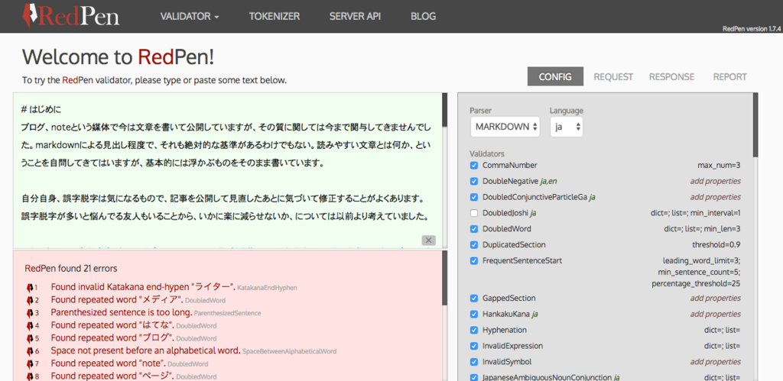Select error 1 invalid Katakana end-hyphen
Screen dimensions: 783x381
click(x=143, y=287)
